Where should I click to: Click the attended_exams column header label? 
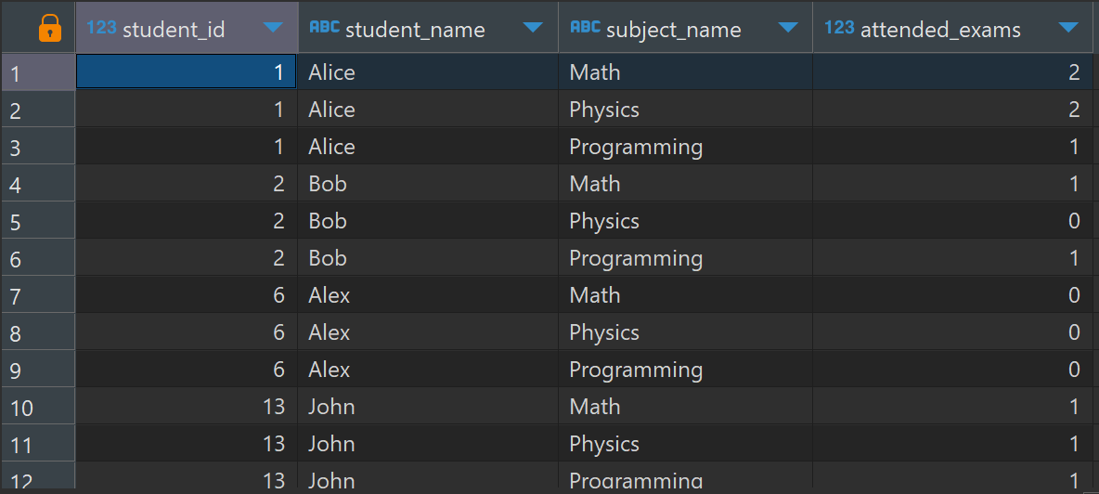(940, 30)
